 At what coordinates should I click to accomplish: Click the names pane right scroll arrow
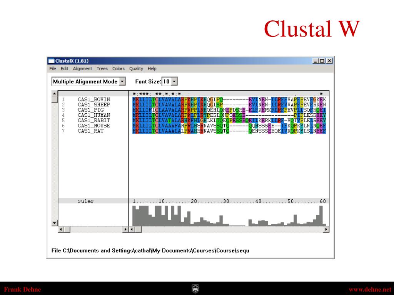125,229
